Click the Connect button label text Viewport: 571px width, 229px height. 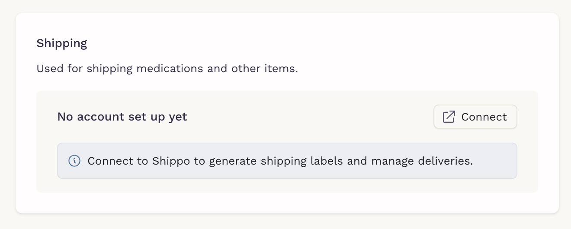(484, 117)
